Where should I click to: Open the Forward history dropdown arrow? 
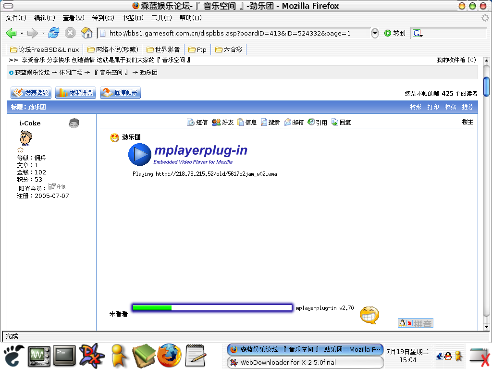43,33
